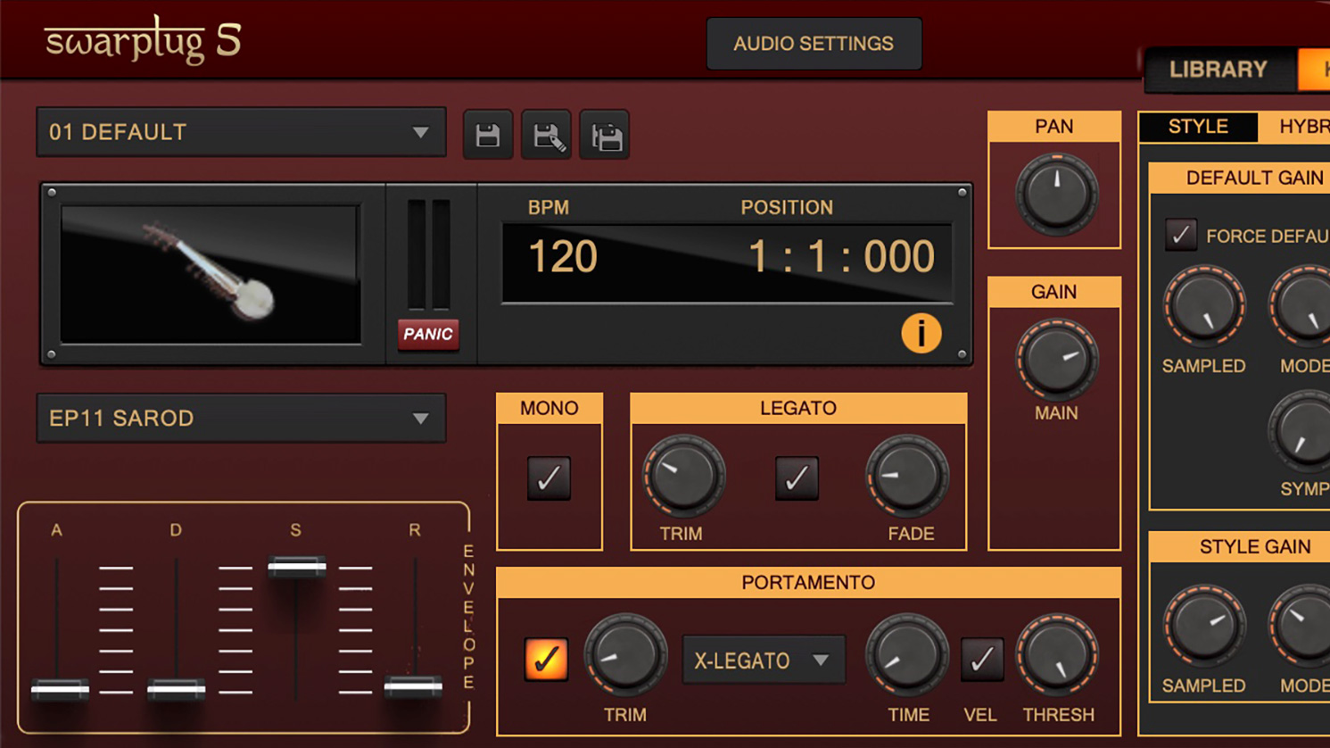Open the 01 DEFAULT preset dropdown

click(241, 132)
